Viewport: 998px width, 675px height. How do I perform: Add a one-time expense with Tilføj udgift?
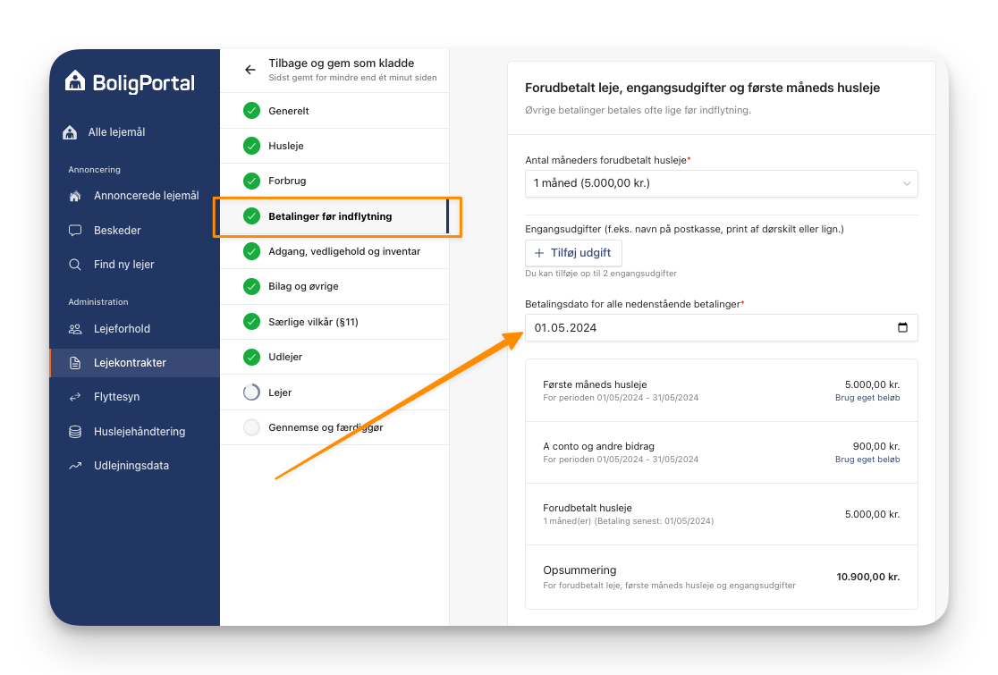[x=573, y=253]
